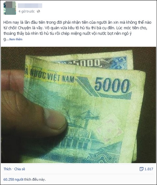
Task: Open the blurred poster name link
Action: pos(30,5)
